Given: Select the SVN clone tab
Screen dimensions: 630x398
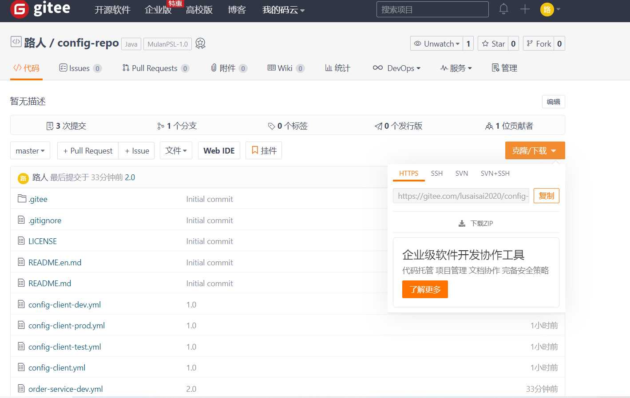Looking at the screenshot, I should [462, 173].
